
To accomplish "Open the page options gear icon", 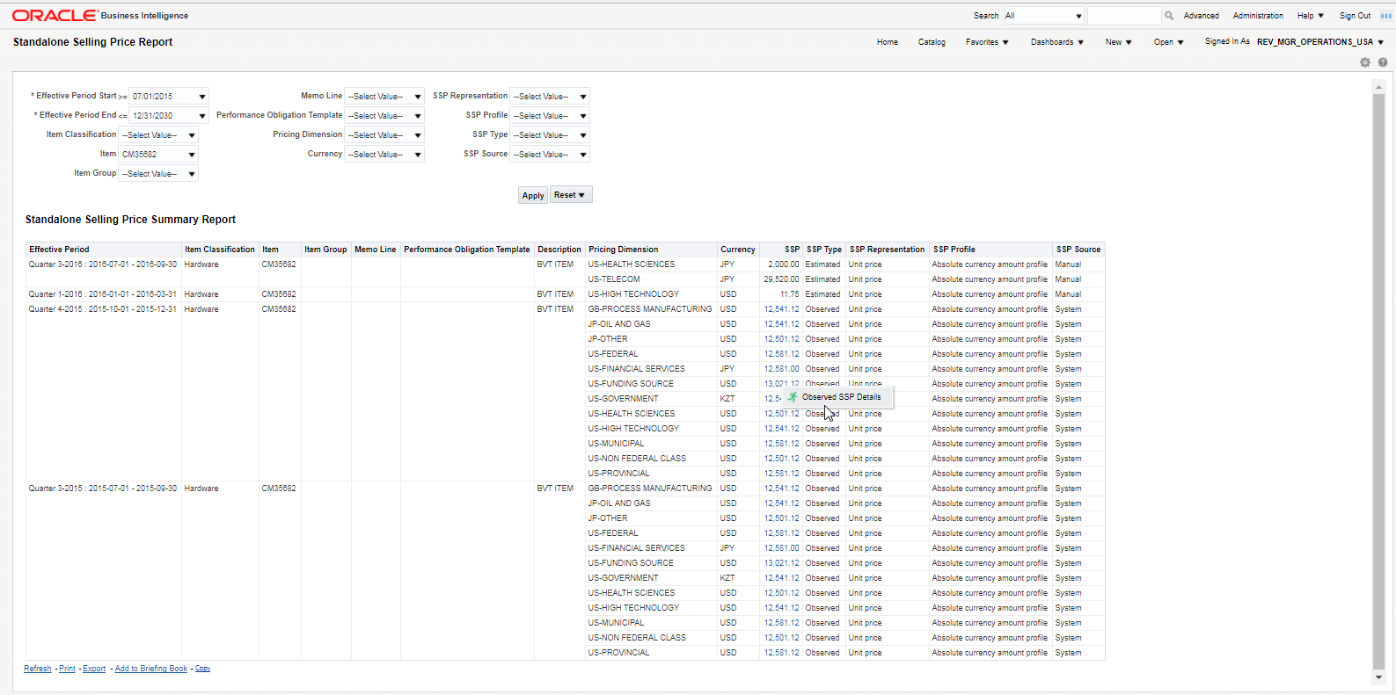I will click(1365, 62).
